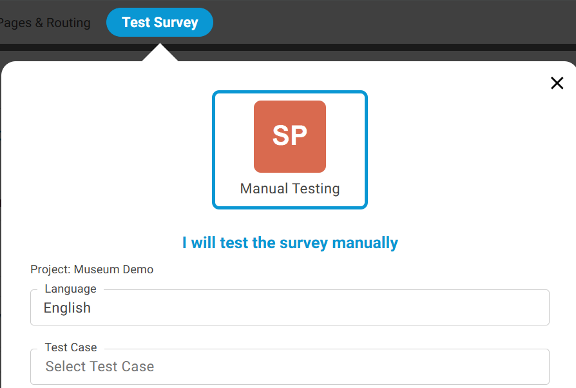This screenshot has height=388, width=576.
Task: Close the Test Survey popup
Action: (x=557, y=83)
